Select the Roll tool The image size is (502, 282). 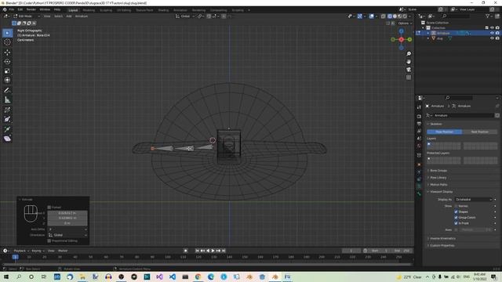click(7, 110)
